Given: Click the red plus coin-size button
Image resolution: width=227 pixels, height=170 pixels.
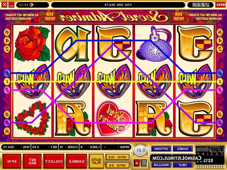Looking at the screenshot, I should (137, 163).
